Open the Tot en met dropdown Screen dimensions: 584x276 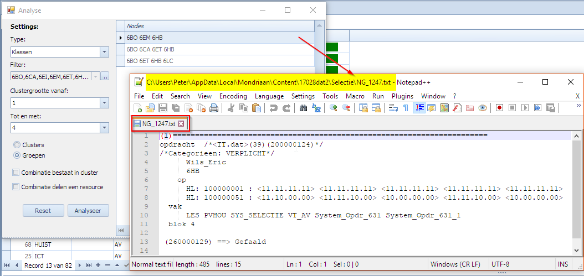click(x=104, y=128)
